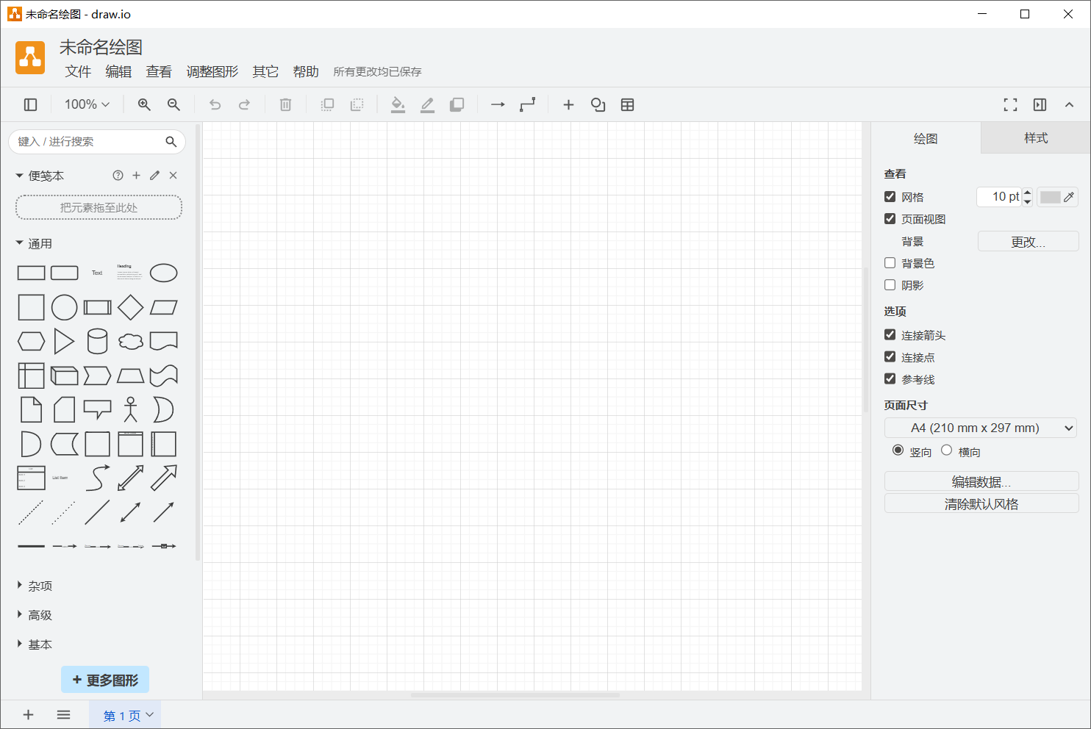
Task: Disable the 网格 checkbox
Action: (x=890, y=196)
